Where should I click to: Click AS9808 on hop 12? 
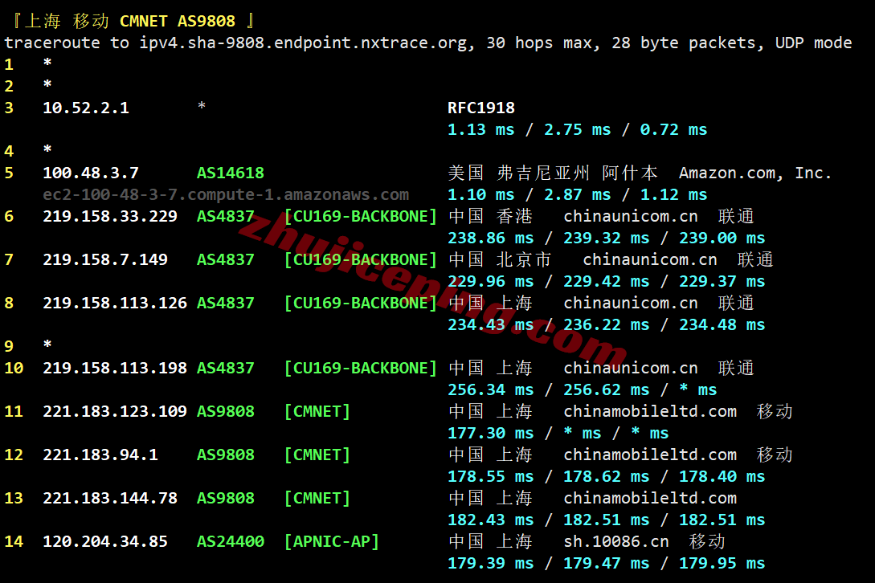pos(226,455)
